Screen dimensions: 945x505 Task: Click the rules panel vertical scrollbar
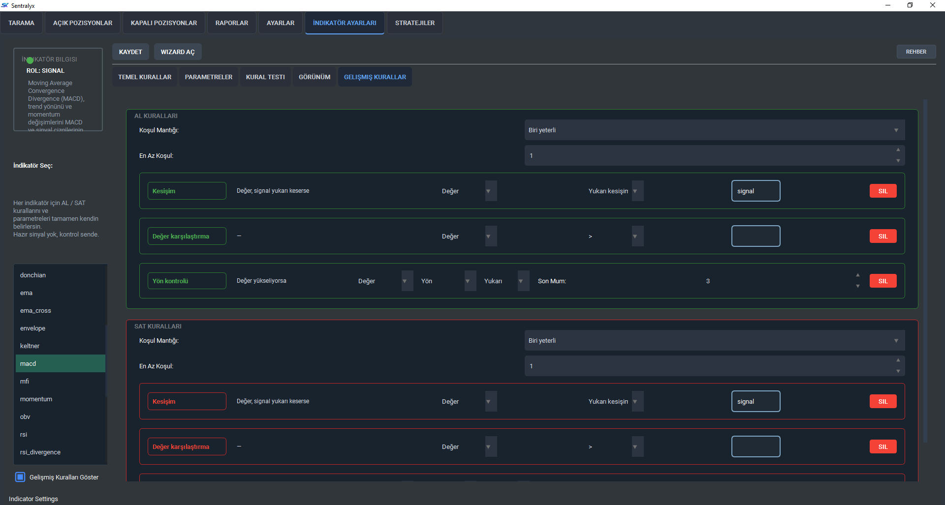(925, 270)
